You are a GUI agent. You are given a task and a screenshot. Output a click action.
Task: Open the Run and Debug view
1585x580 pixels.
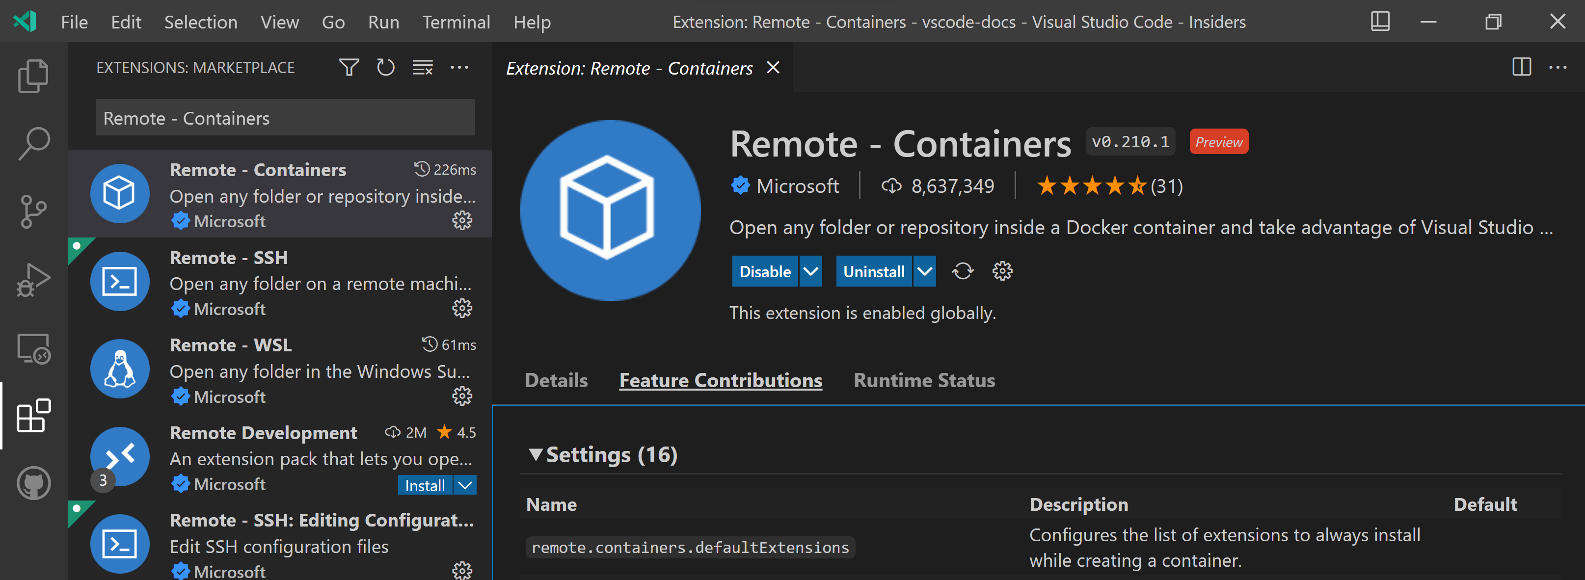coord(33,280)
